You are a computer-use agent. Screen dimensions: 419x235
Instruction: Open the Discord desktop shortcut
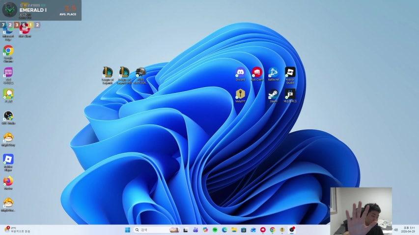pos(240,73)
